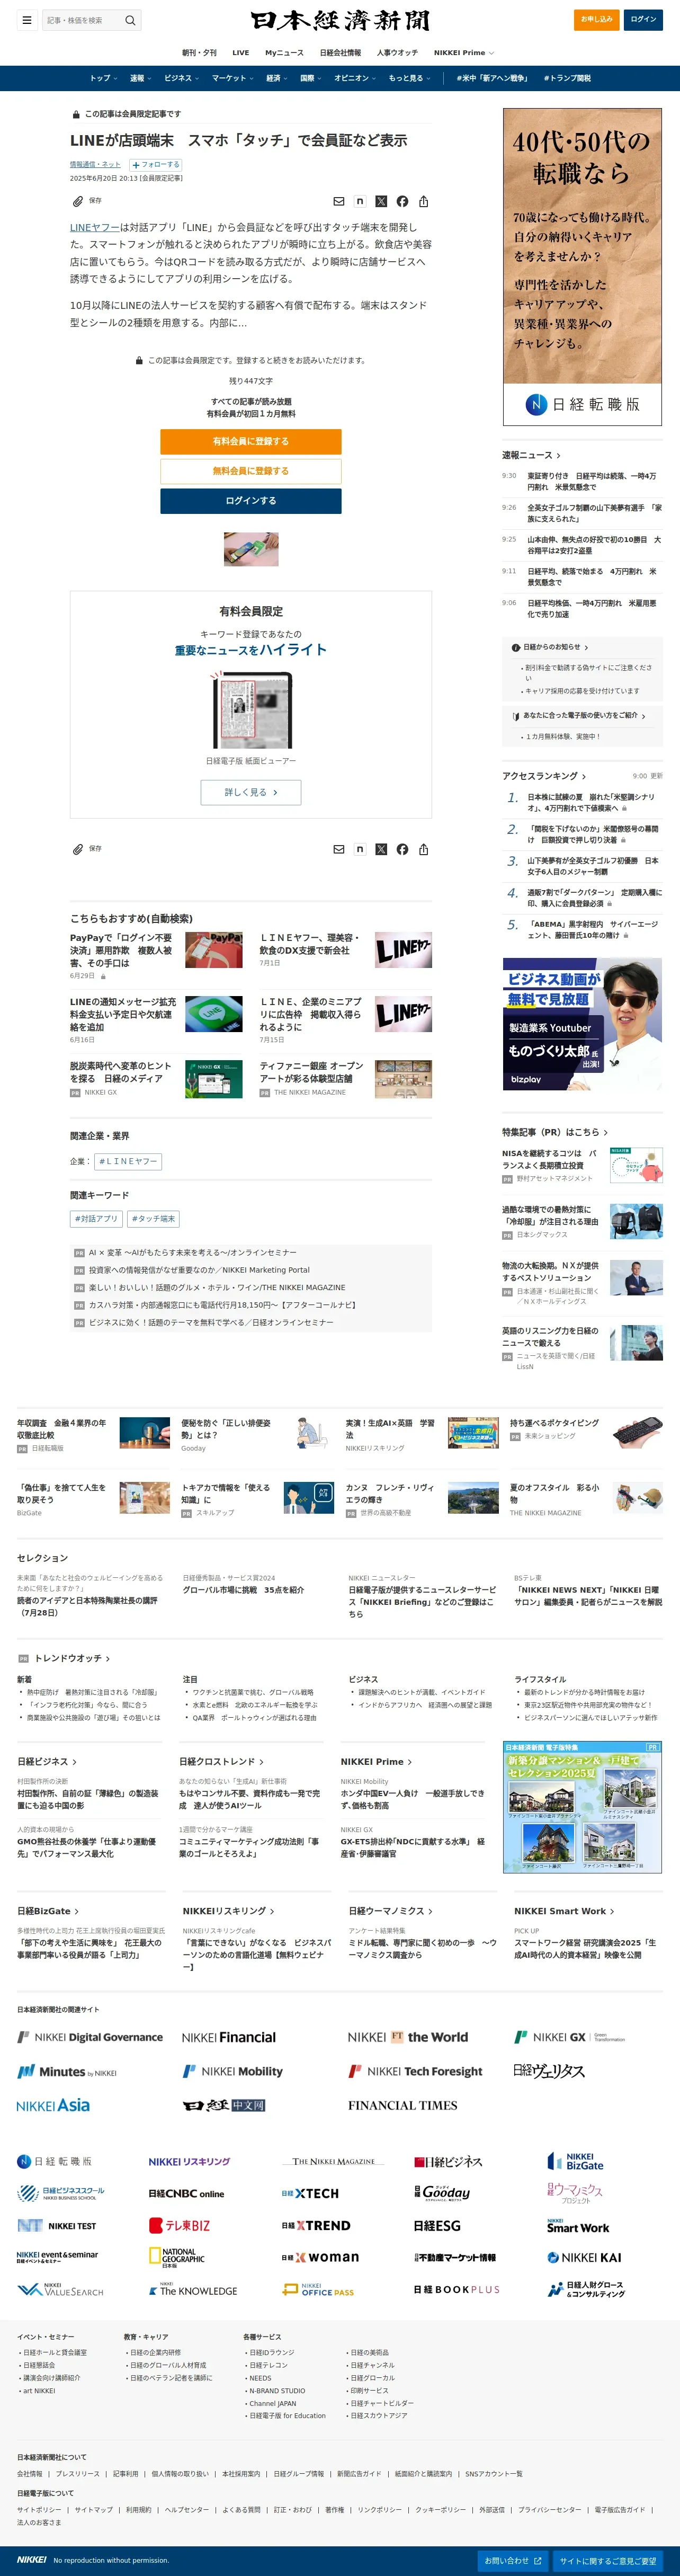Click the X icon below the 有料会員限定 box

(x=381, y=849)
